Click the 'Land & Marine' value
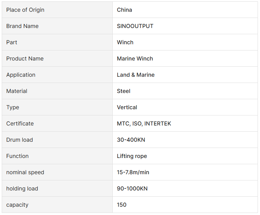 136,75
